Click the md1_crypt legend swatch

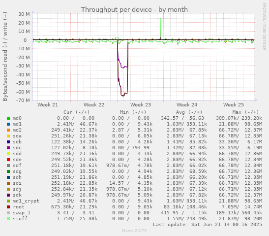click(x=8, y=201)
